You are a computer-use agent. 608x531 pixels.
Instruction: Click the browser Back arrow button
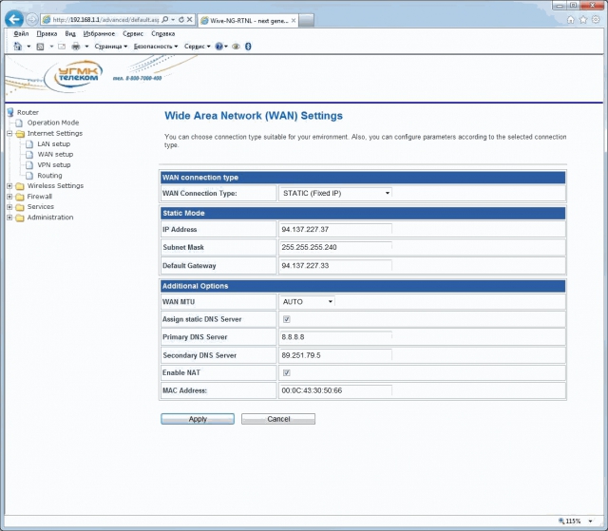pos(15,19)
